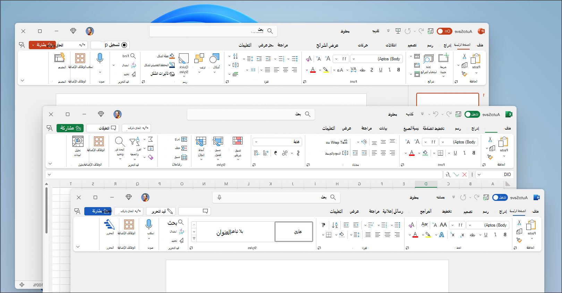
Task: Click Format Painter brush in Word clipboard
Action: (x=519, y=240)
